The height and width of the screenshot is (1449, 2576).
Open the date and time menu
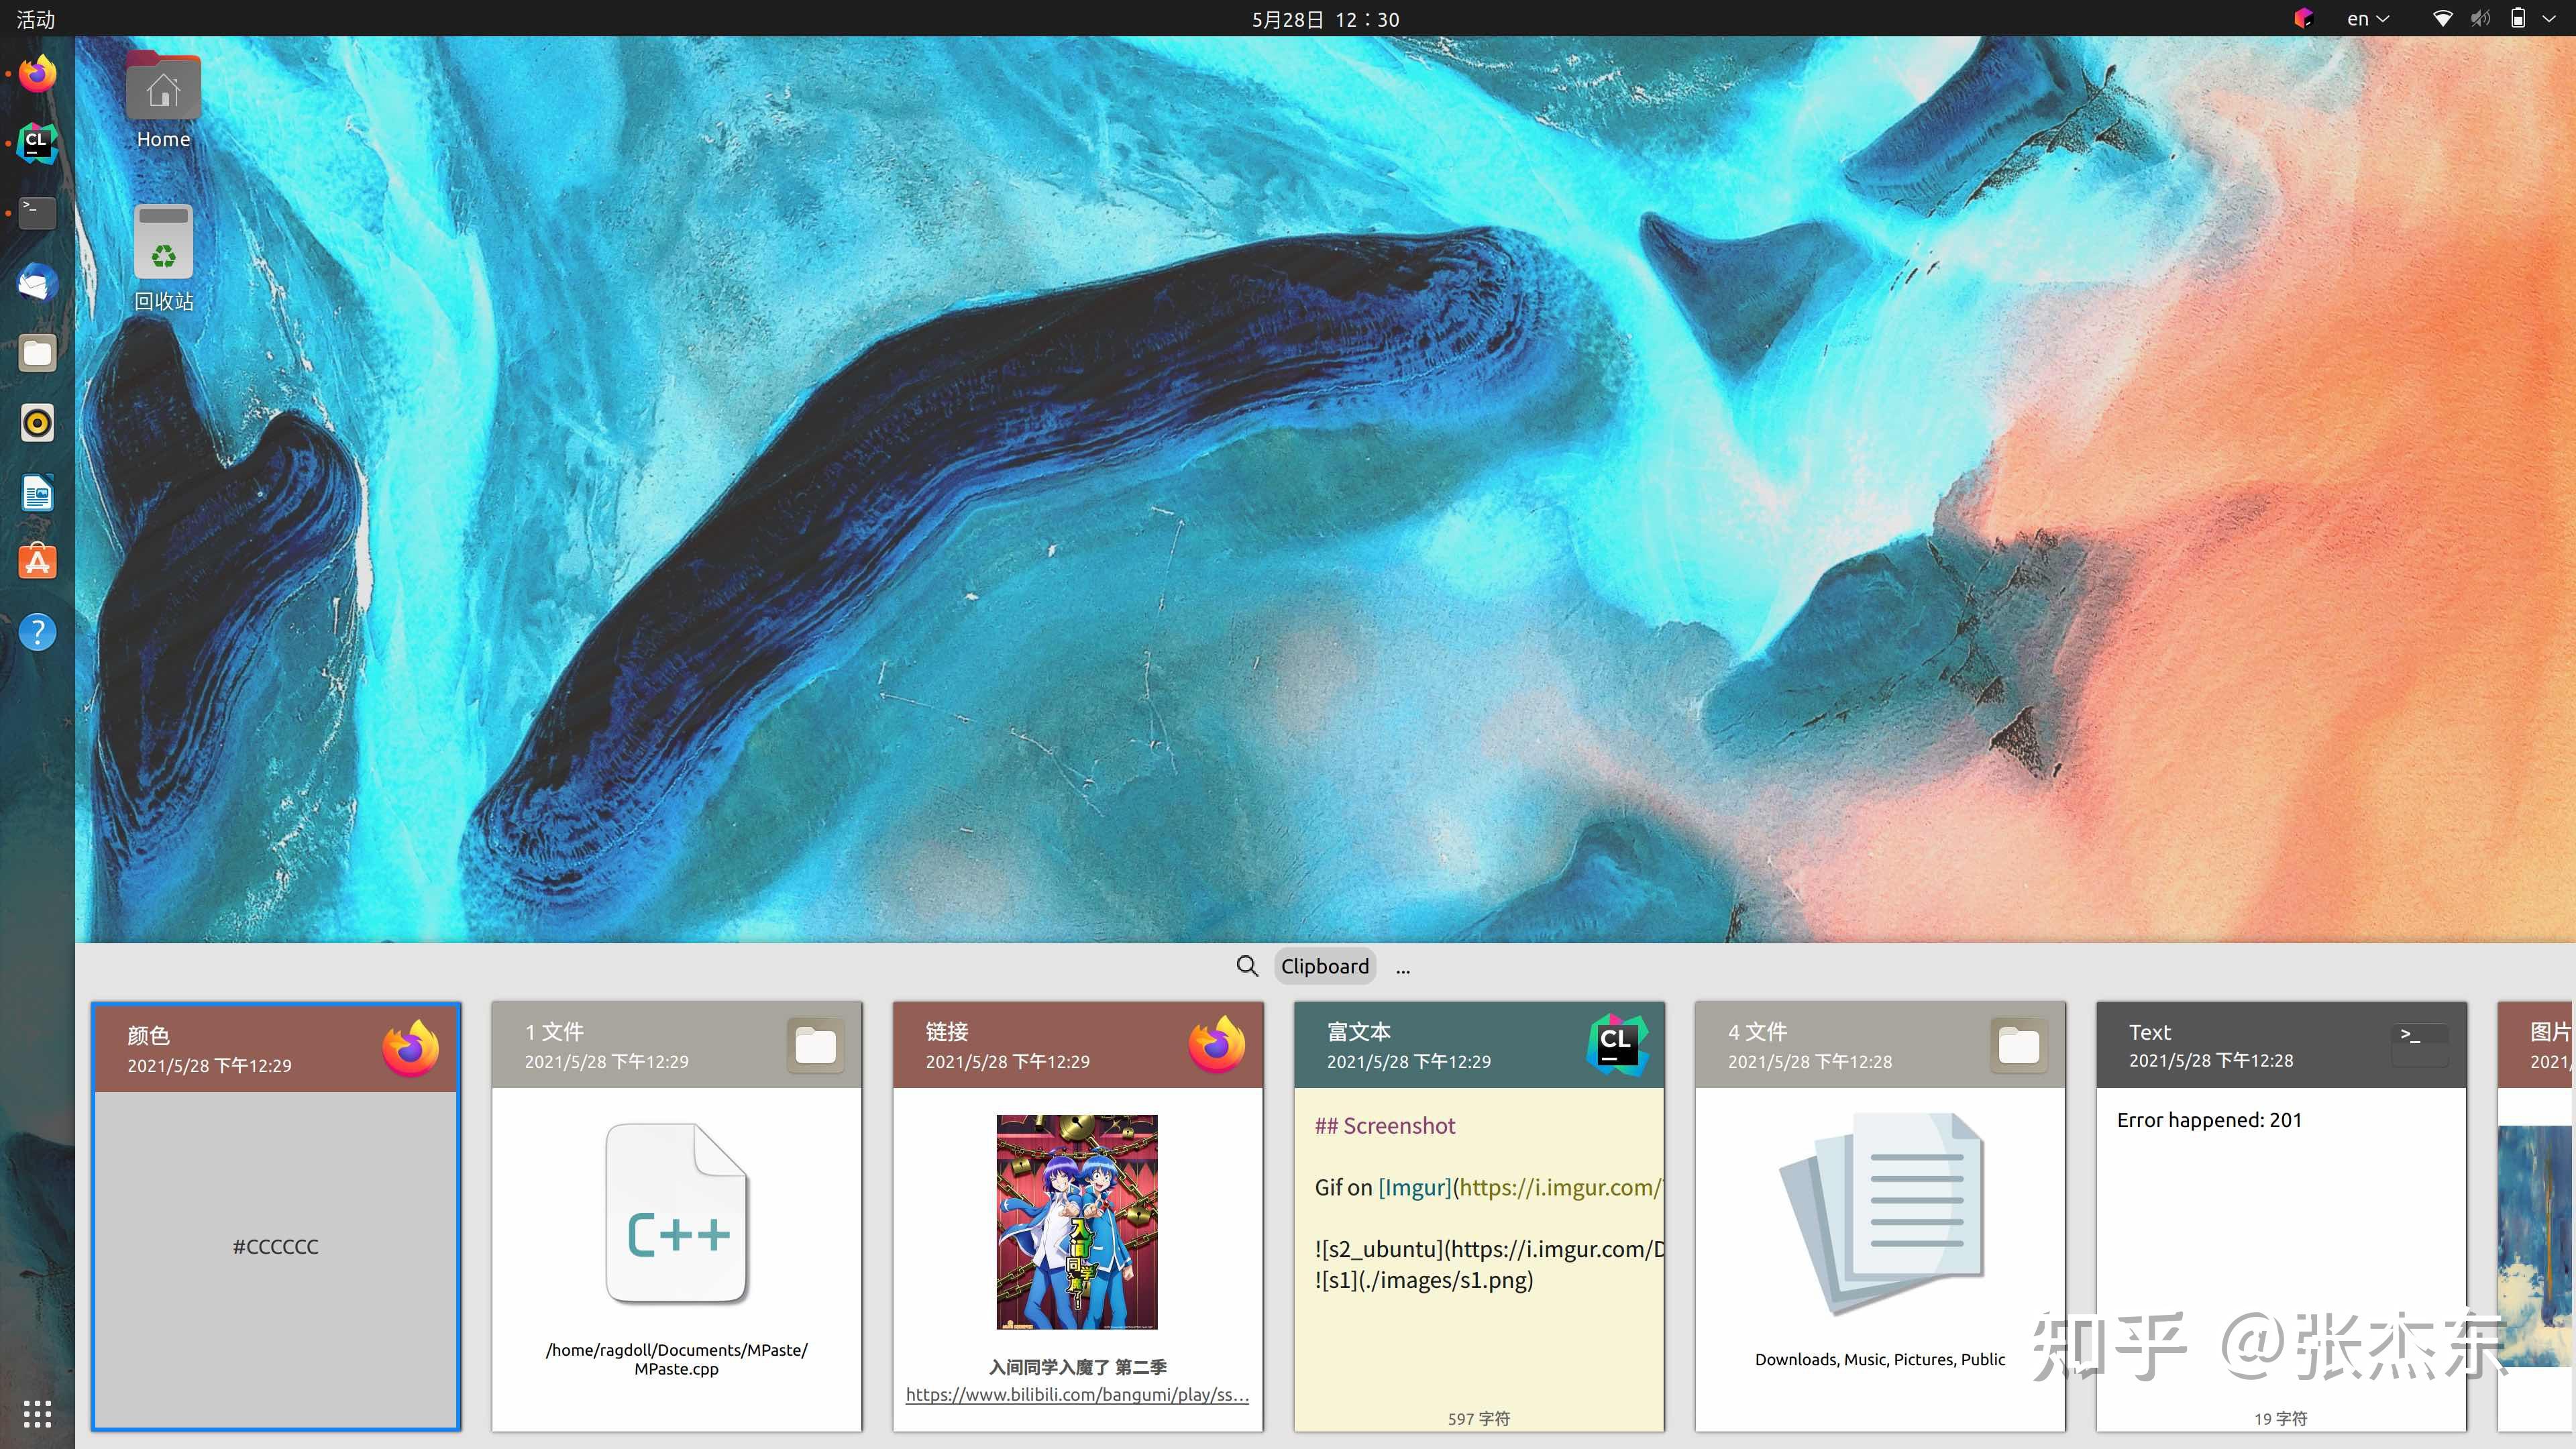[x=1325, y=19]
